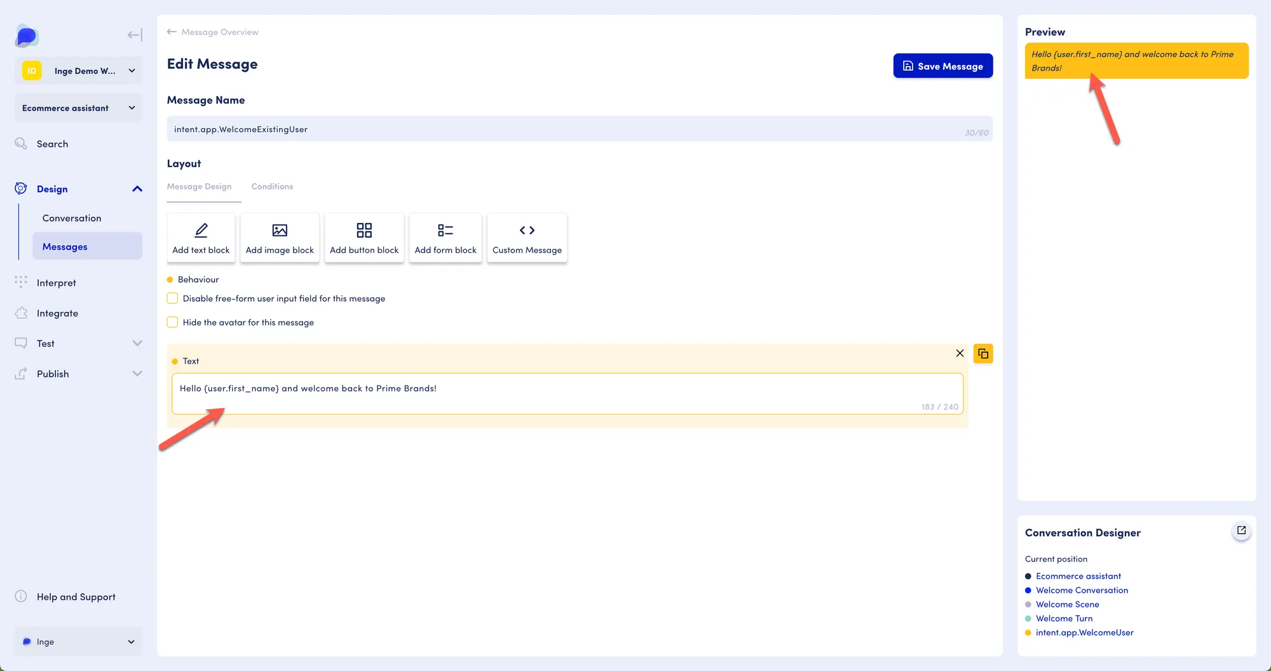Viewport: 1271px width, 671px height.
Task: Open the intent.app.WelcomeUser link
Action: click(x=1084, y=632)
